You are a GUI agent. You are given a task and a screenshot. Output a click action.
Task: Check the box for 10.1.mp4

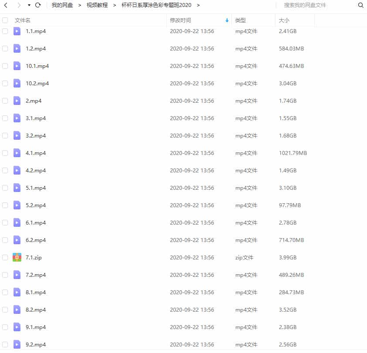click(5, 66)
